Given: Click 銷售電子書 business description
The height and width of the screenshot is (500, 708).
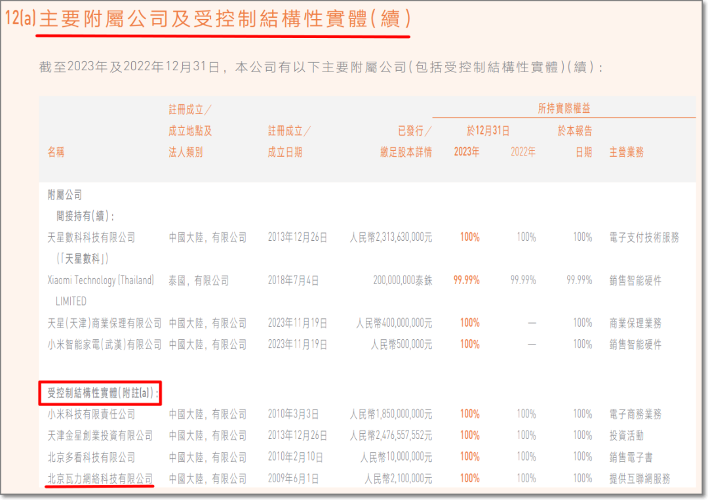Looking at the screenshot, I should tap(631, 457).
